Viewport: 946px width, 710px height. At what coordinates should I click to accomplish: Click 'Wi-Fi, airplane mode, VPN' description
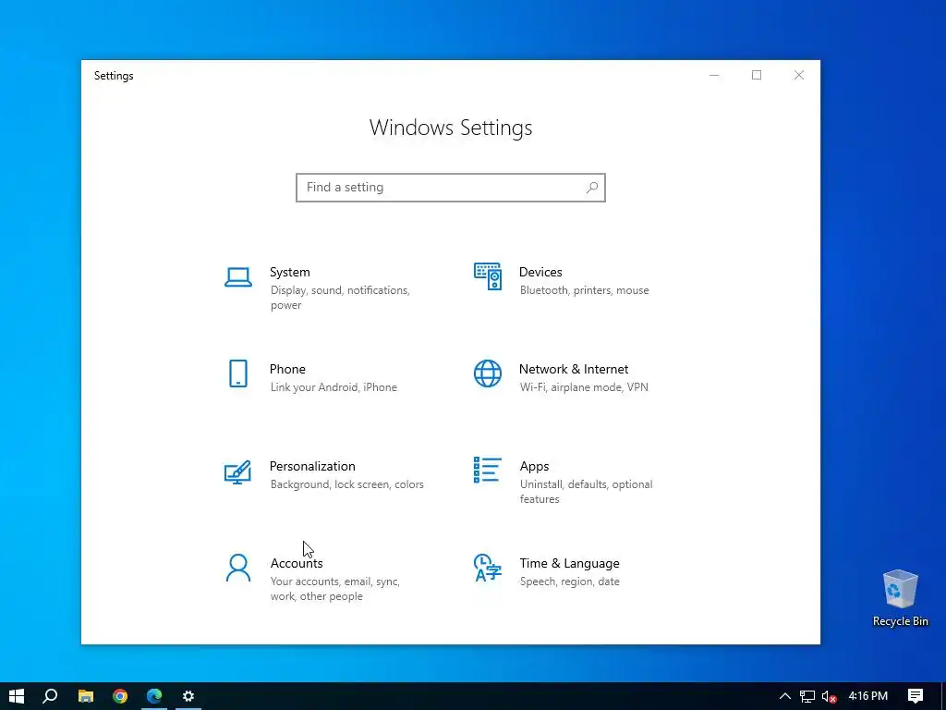pyautogui.click(x=584, y=387)
